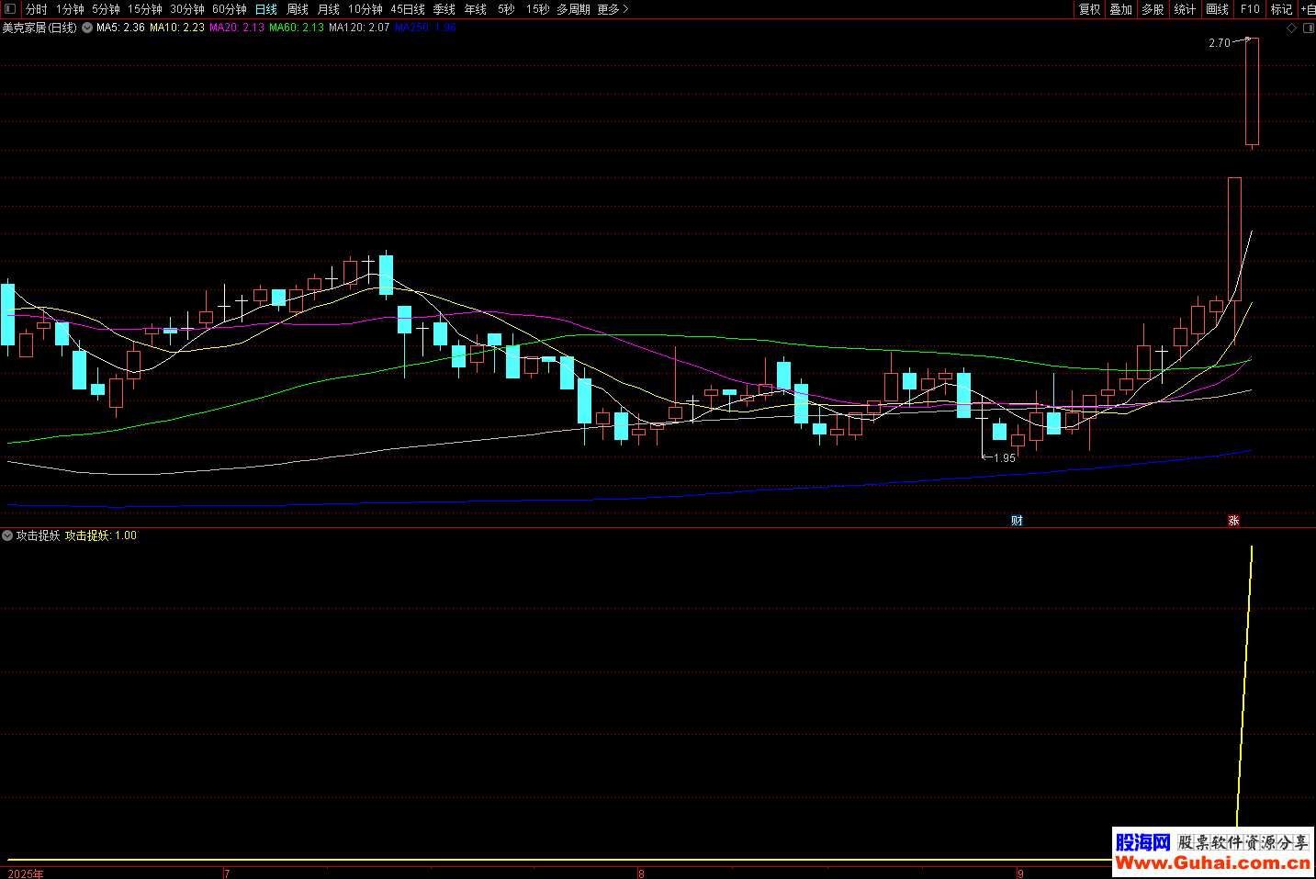Open the 多周期 multi-period view
This screenshot has width=1316, height=879.
(x=574, y=9)
